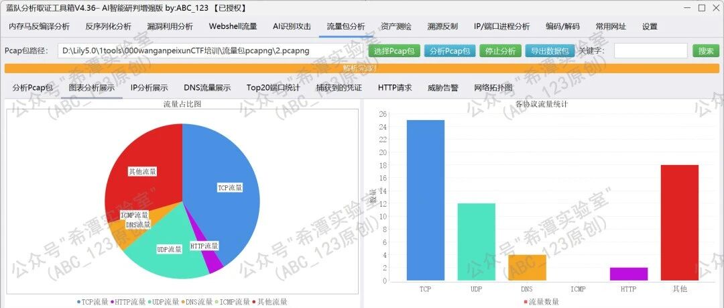
Task: Click the ICMP axis label
Action: click(578, 289)
